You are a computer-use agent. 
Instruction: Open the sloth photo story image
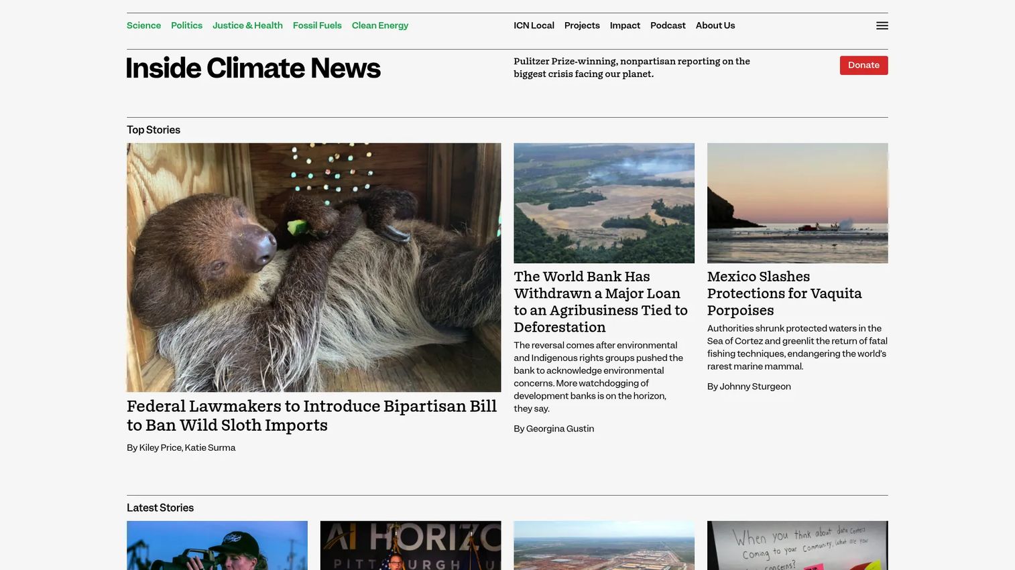pyautogui.click(x=314, y=267)
